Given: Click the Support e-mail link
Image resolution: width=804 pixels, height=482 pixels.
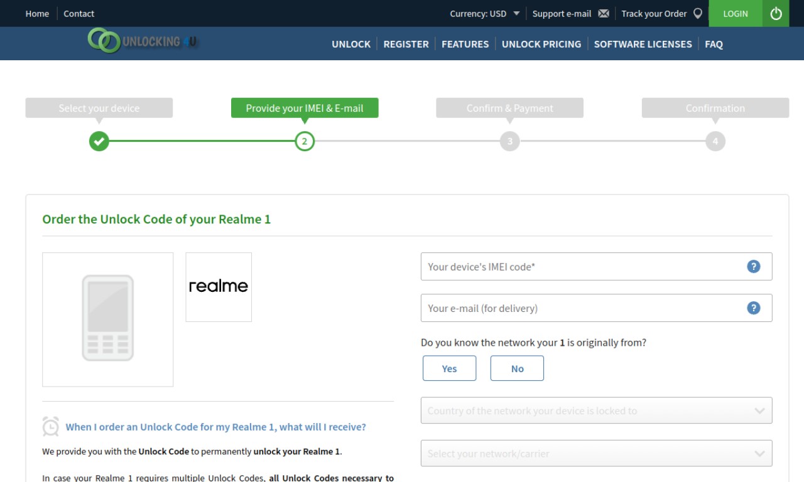Looking at the screenshot, I should tap(562, 14).
